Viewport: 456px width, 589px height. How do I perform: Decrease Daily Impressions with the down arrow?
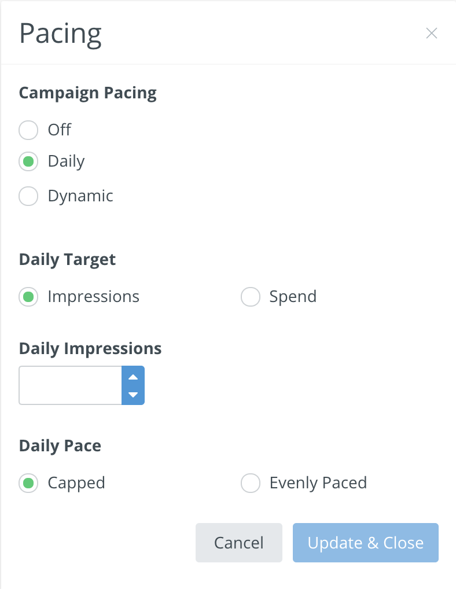(x=133, y=395)
